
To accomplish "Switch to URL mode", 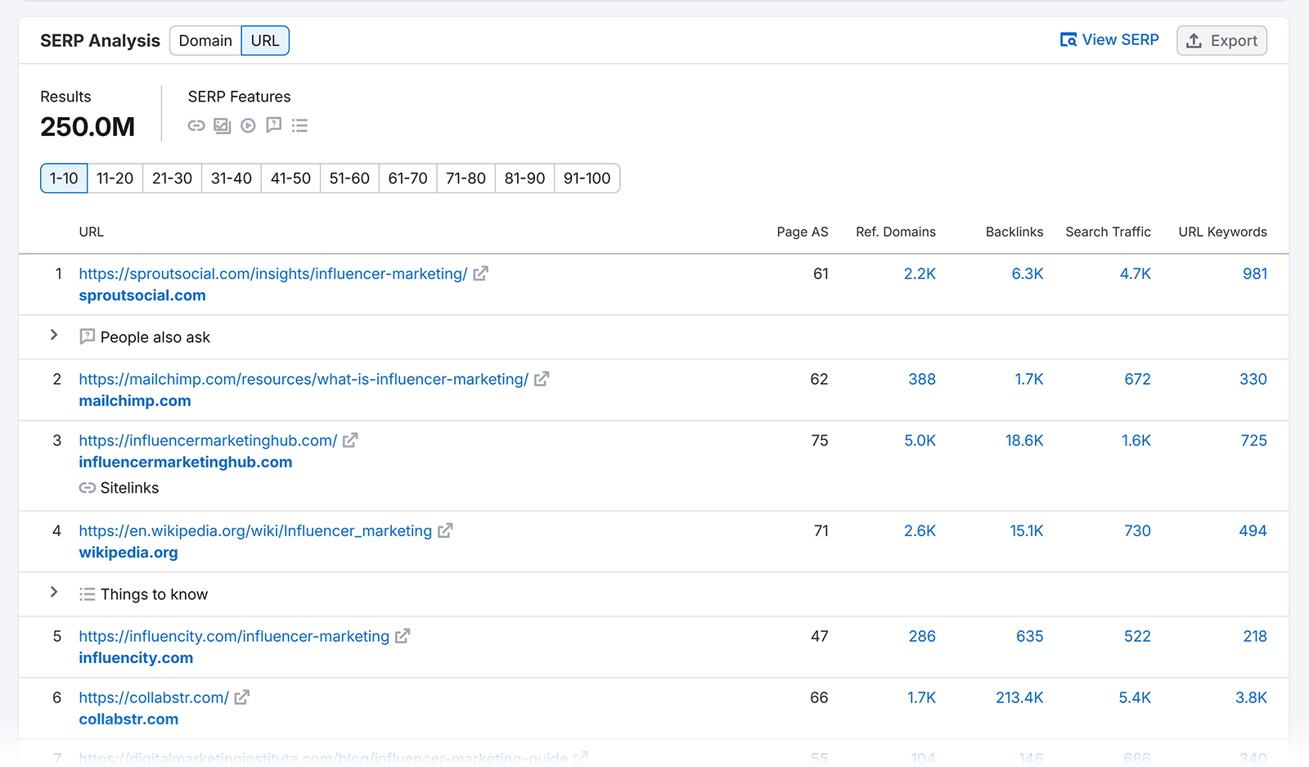I will tap(265, 40).
